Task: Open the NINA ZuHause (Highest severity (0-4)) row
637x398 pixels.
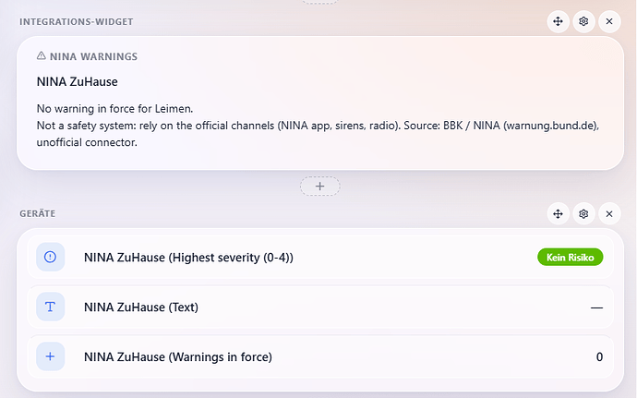Action: coord(319,257)
